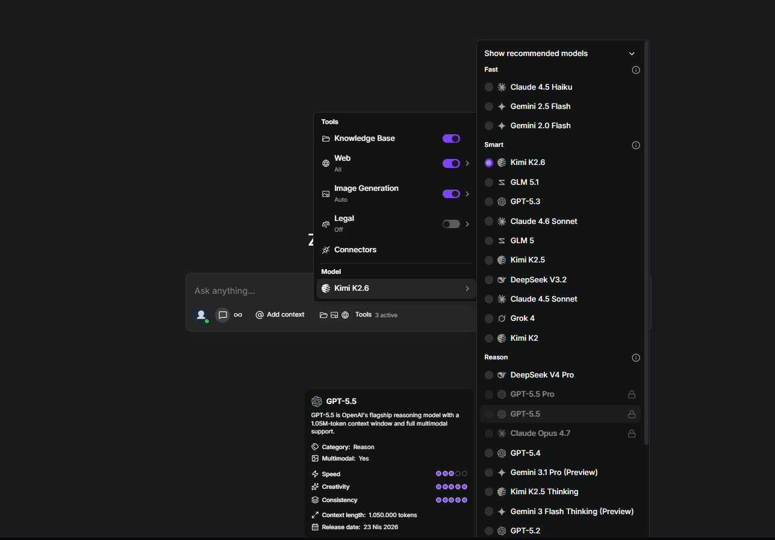Open the Kimi K2.6 model submenu
Screen dimensions: 775x540
coord(396,288)
